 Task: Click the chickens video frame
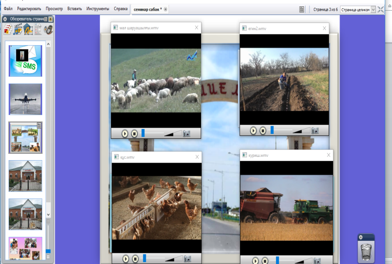point(157,208)
